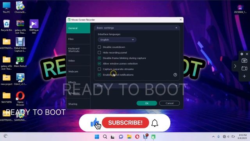The height and width of the screenshot is (141, 250).
Task: Select the Video settings tab
Action: click(x=78, y=61)
